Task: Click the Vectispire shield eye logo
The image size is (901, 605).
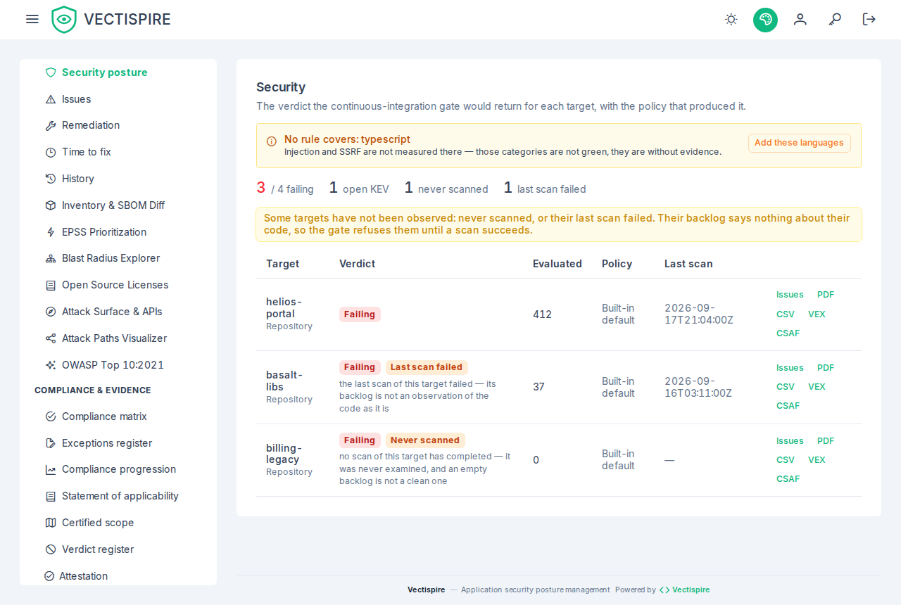Action: [x=64, y=20]
